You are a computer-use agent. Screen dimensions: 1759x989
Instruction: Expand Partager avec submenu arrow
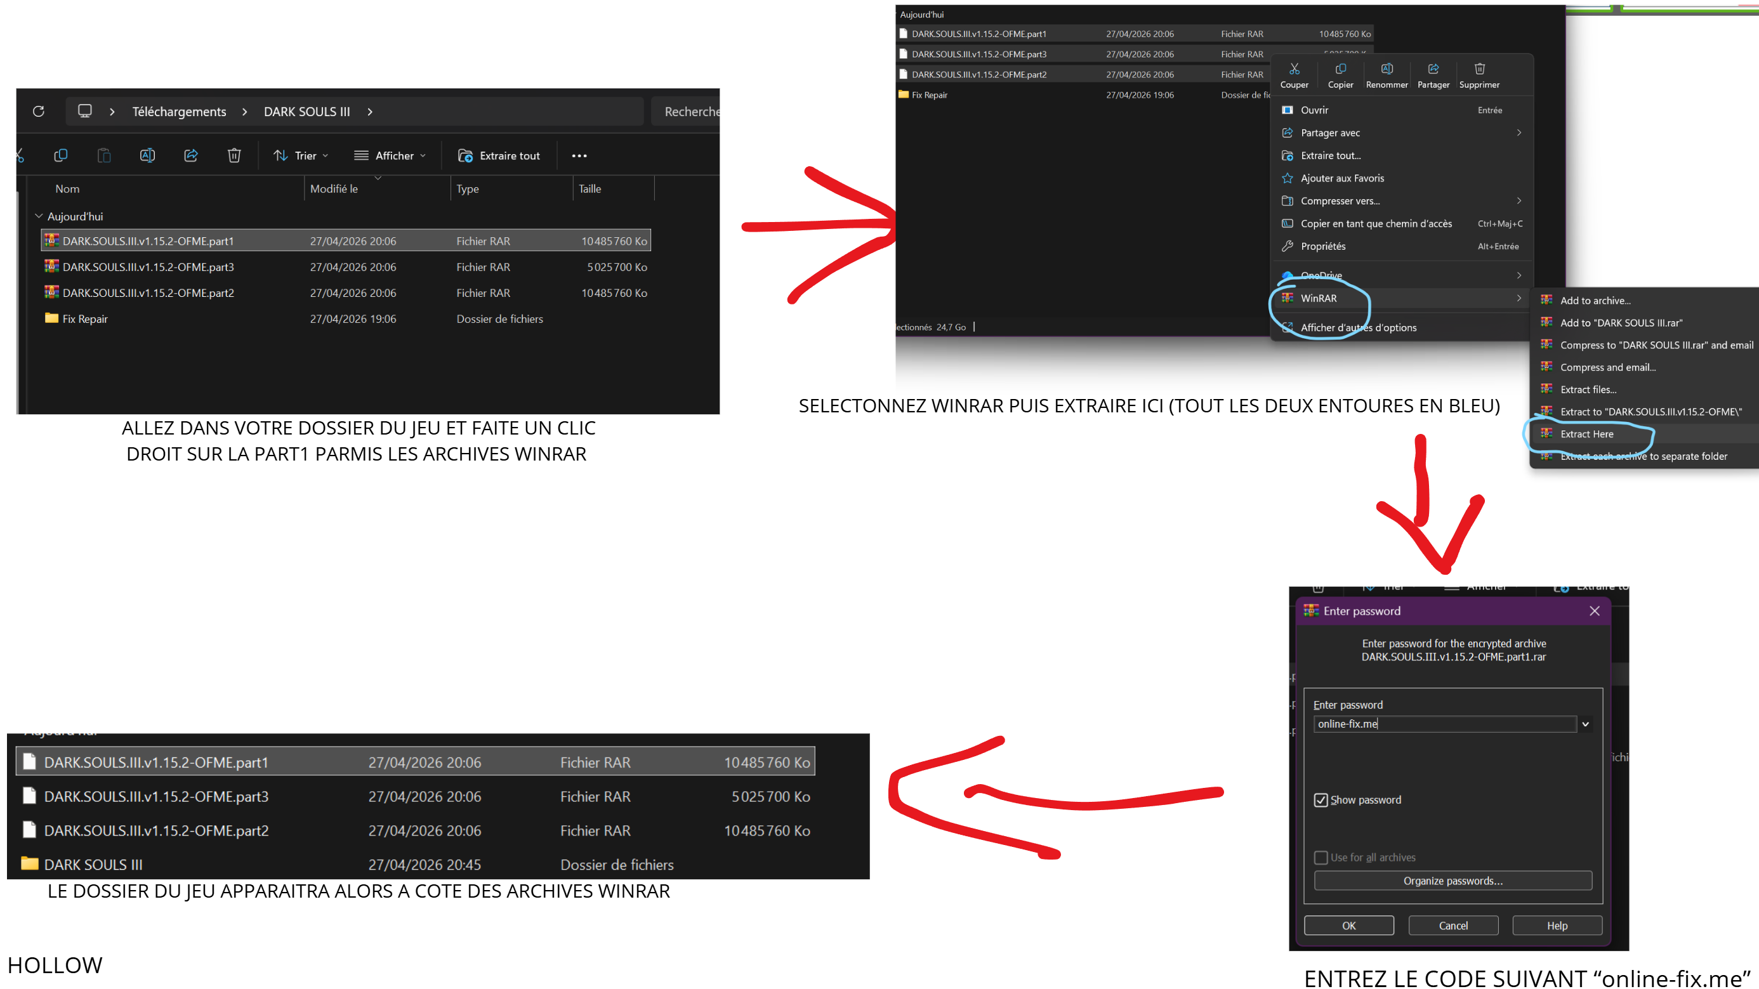pyautogui.click(x=1519, y=133)
